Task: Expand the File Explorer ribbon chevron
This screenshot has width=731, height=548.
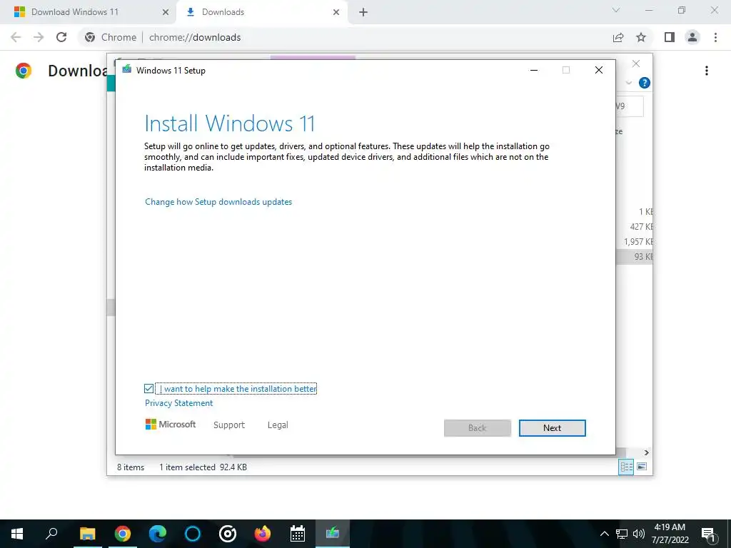Action: coord(628,83)
